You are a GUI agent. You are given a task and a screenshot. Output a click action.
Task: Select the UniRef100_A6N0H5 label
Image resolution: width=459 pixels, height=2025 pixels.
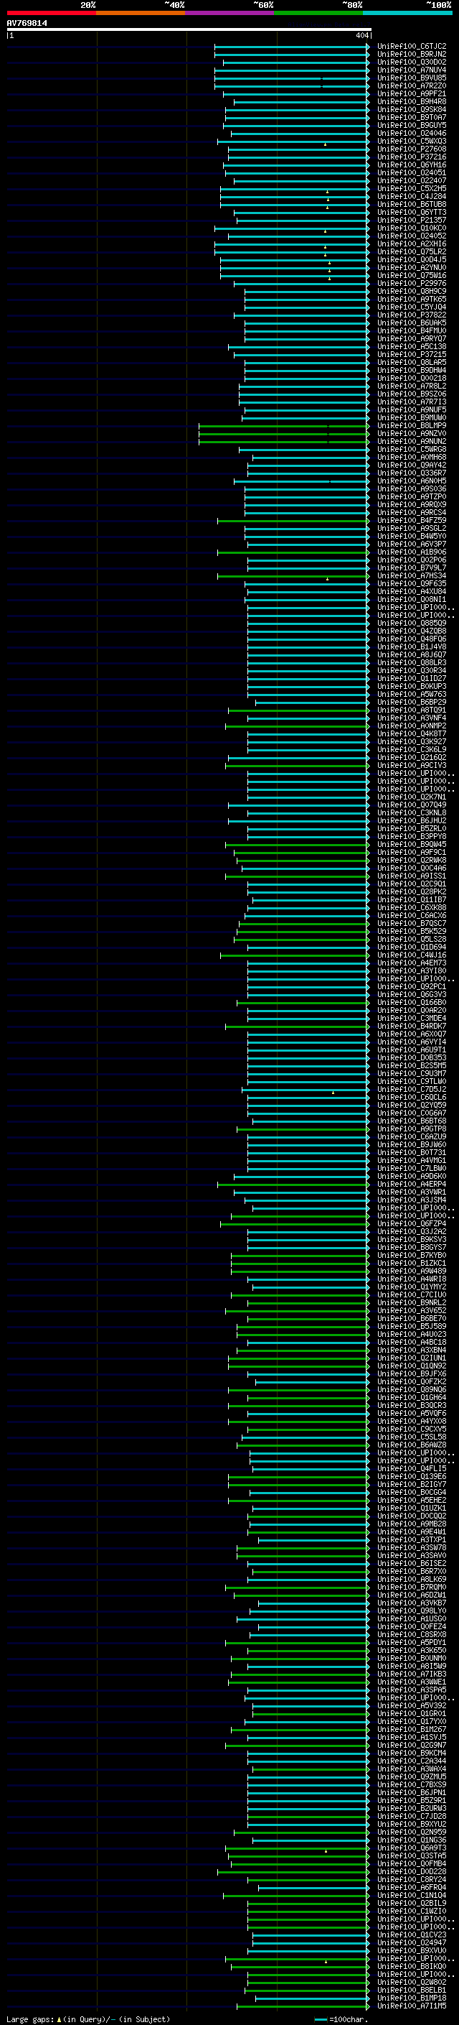[411, 481]
